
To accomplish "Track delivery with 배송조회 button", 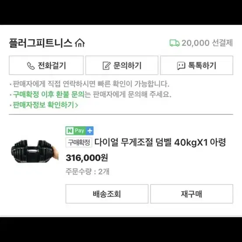I will click(107, 194).
